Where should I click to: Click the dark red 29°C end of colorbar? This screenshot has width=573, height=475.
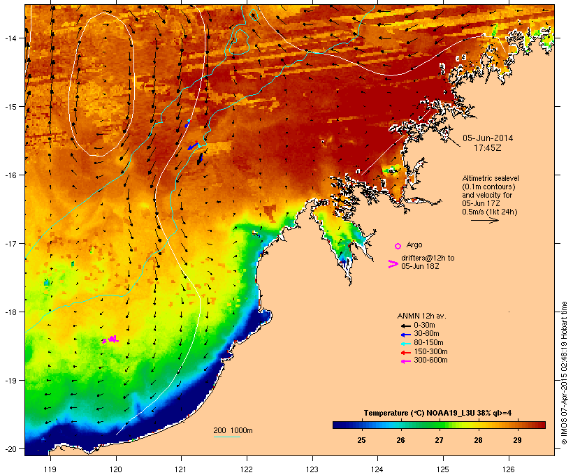(x=539, y=425)
